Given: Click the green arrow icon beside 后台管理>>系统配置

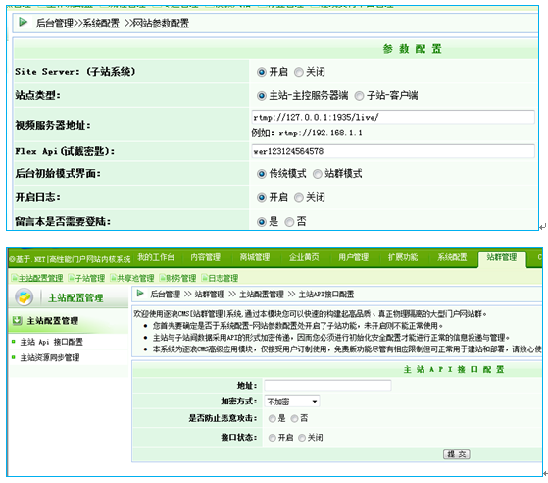Looking at the screenshot, I should [x=24, y=22].
